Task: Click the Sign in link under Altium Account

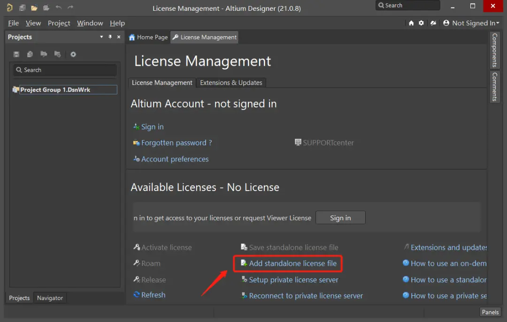Action: tap(152, 127)
